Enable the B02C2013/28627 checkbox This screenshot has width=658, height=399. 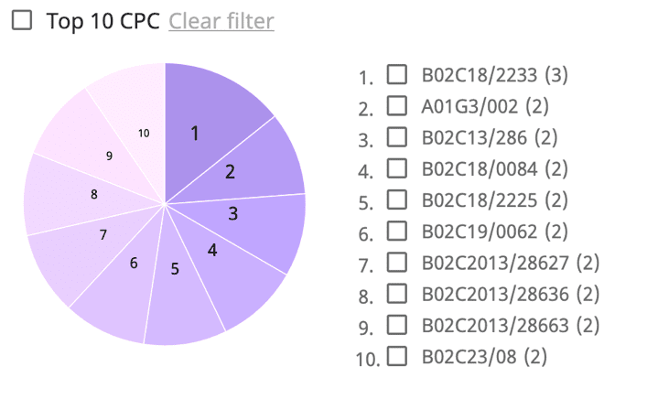point(397,262)
